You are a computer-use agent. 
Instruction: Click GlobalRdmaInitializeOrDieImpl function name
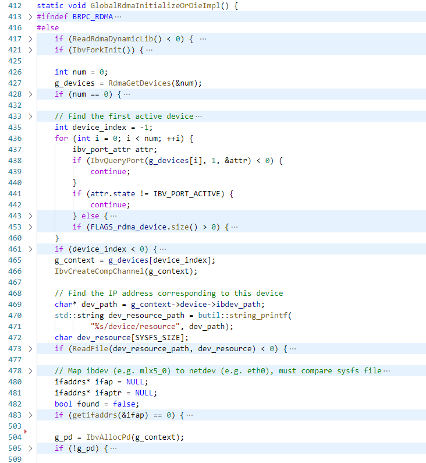155,6
